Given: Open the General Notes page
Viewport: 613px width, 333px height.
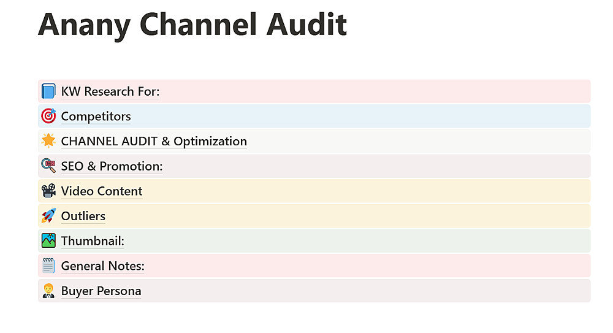Looking at the screenshot, I should pos(102,266).
